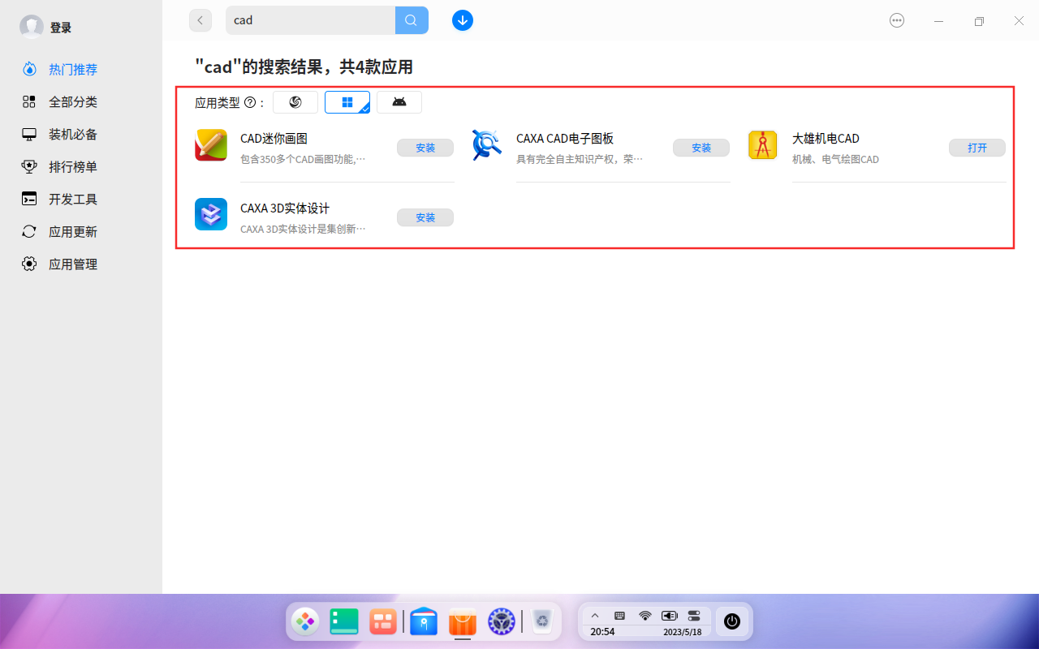This screenshot has height=649, width=1039.
Task: Install CAD迷你画图
Action: 425,148
